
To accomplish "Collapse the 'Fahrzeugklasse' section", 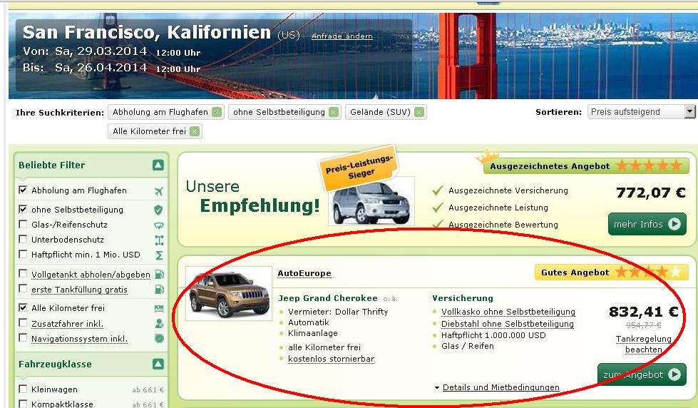I will [x=158, y=364].
